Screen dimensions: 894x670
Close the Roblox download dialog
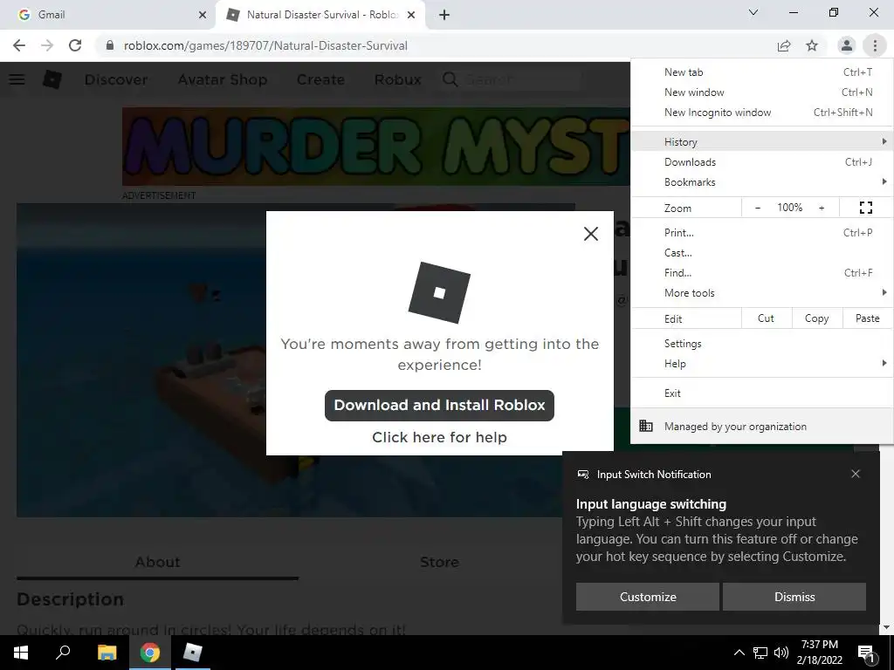tap(591, 234)
